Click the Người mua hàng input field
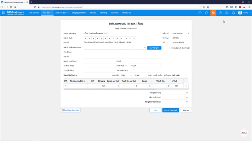This screenshot has height=141, width=252. pyautogui.click(x=100, y=61)
